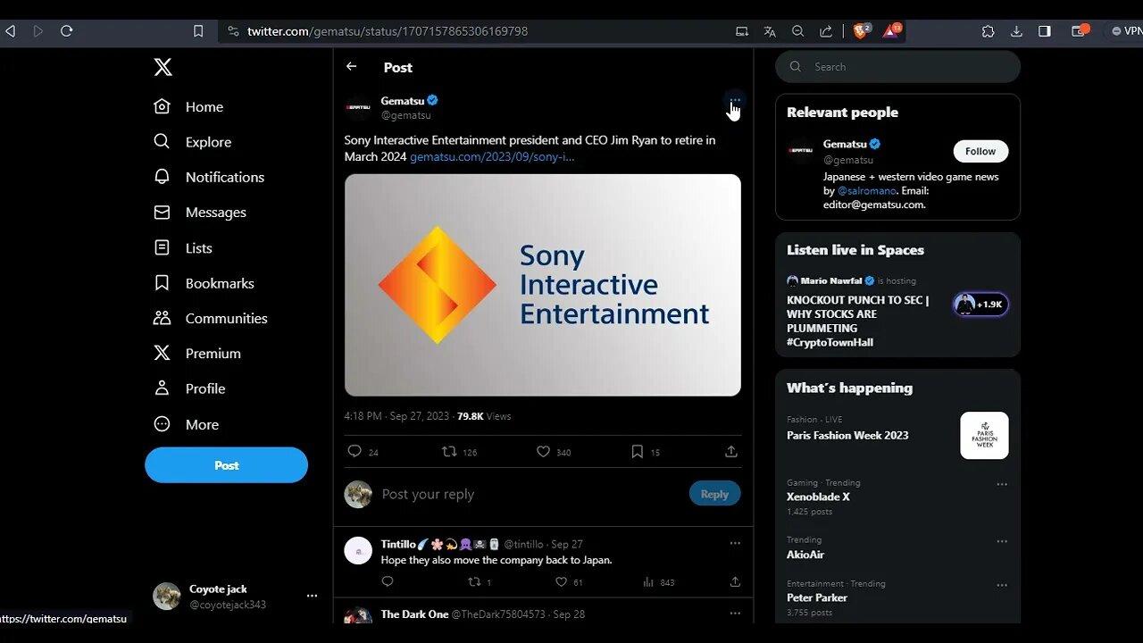The width and height of the screenshot is (1143, 643).
Task: Open Brave Rewards triangle icon
Action: tap(891, 30)
